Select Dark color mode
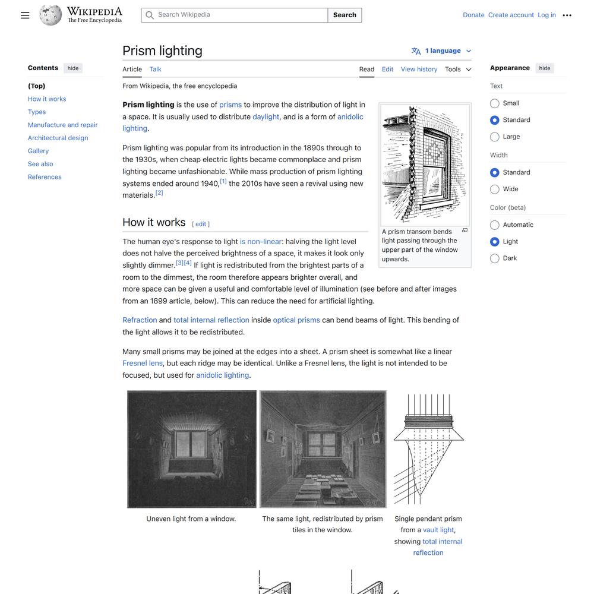The image size is (594, 594). [x=494, y=258]
